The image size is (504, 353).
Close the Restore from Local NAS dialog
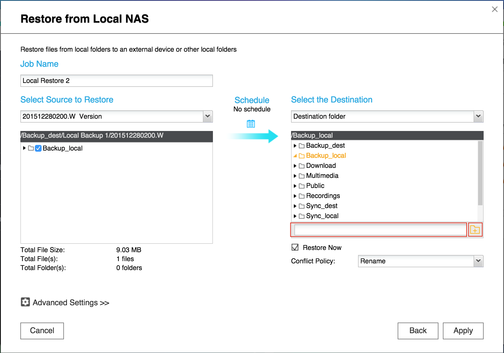point(495,9)
